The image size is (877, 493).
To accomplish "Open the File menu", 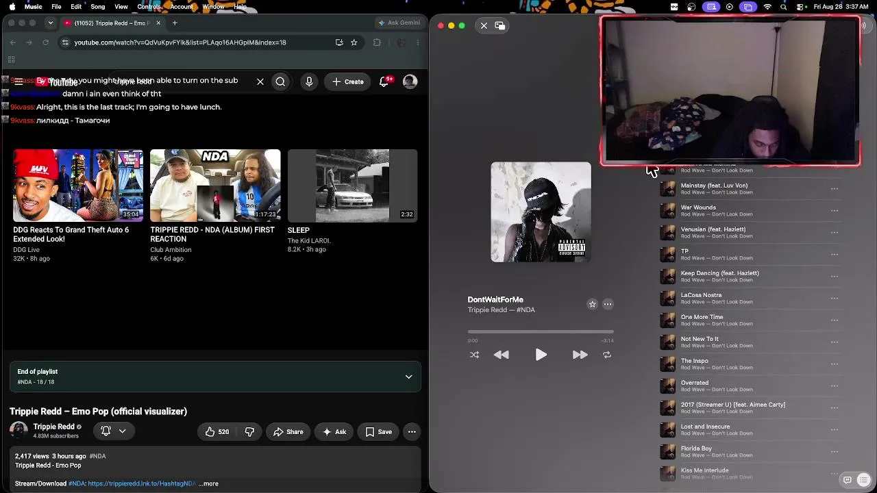I will coord(56,7).
